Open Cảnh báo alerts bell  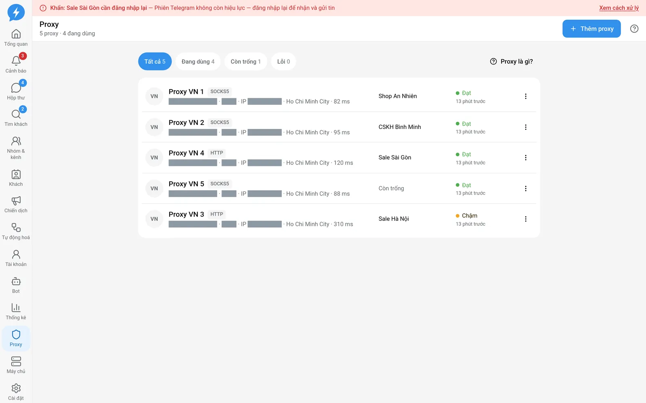coord(16,64)
